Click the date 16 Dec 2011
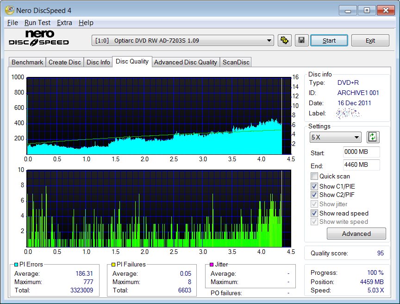400x304 pixels. point(354,103)
